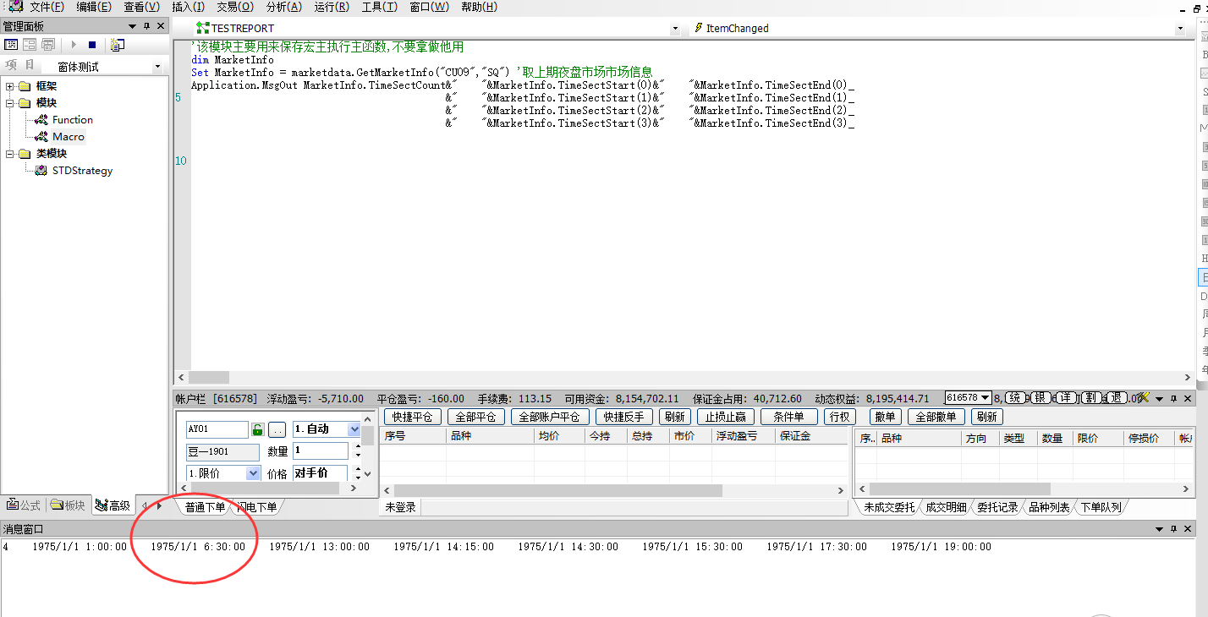Click the 快捷反手 button
This screenshot has height=617, width=1208.
tap(625, 417)
